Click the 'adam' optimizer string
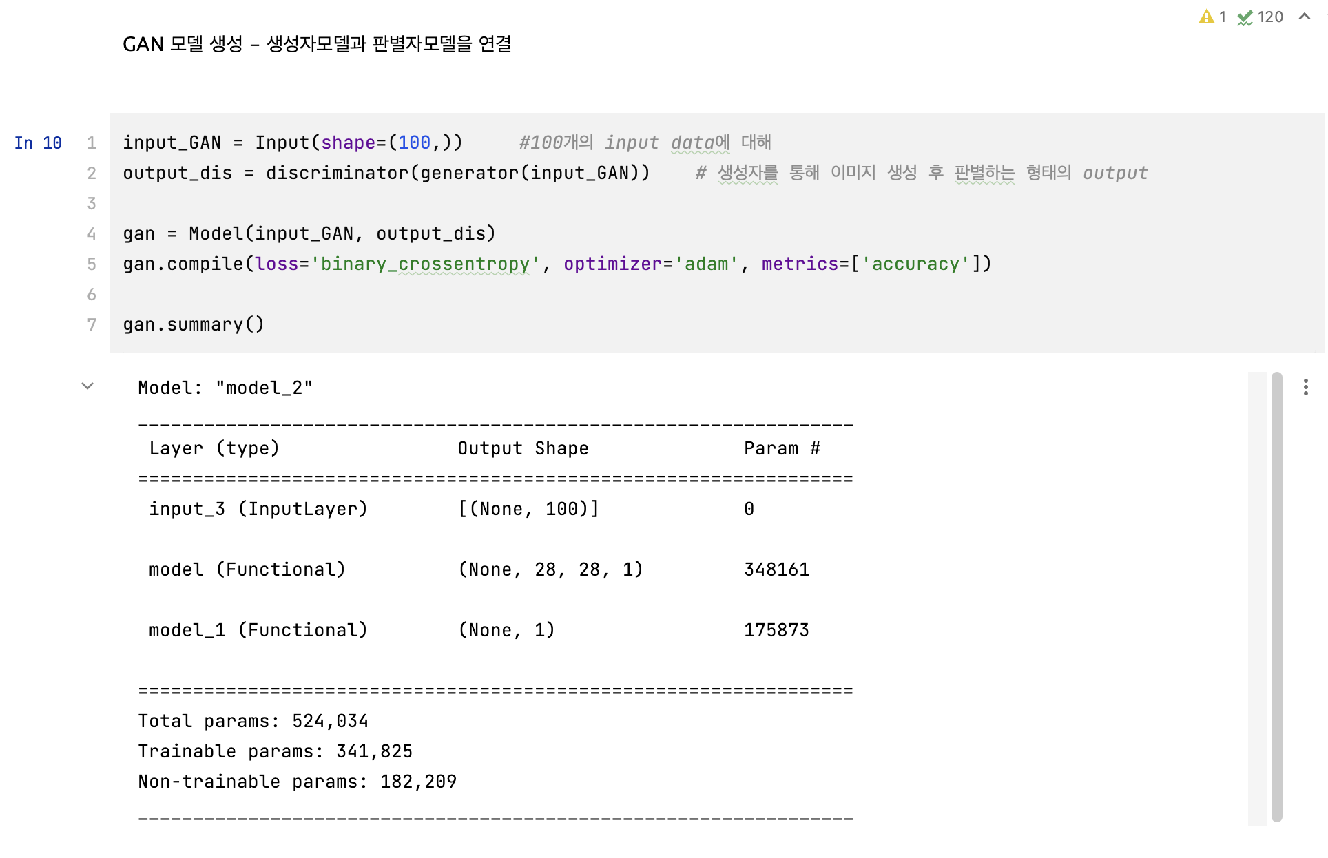This screenshot has width=1328, height=858. [x=705, y=264]
